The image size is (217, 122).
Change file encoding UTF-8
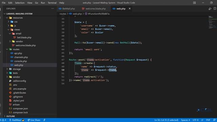click(195, 120)
